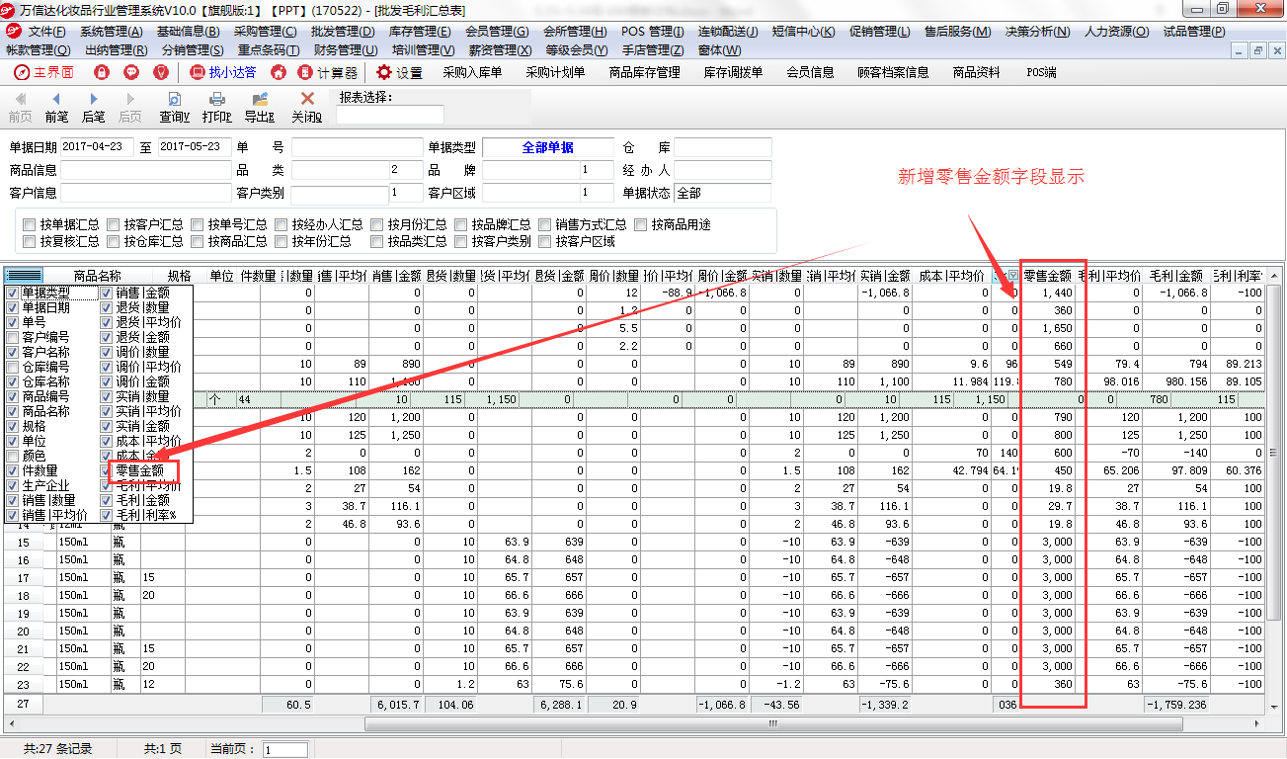Click the 导出 export button
1287x759 pixels.
[x=260, y=107]
